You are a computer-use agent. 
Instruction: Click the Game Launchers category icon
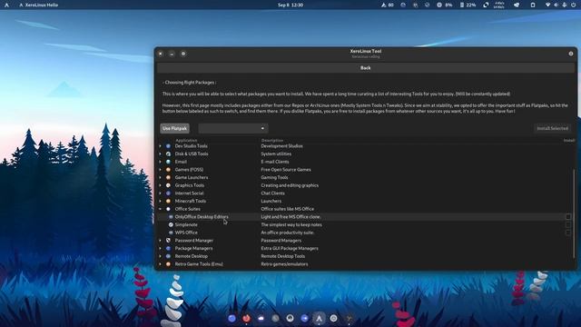click(168, 177)
